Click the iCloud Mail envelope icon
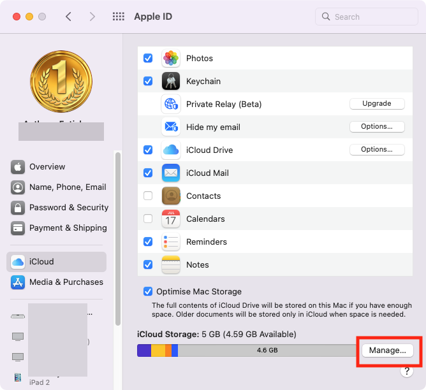The height and width of the screenshot is (390, 426). click(171, 173)
